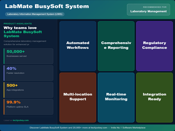175x131 pixels.
Task: Click the PRODUCT HIGHLIGHTS label
Action: (x=17, y=24)
